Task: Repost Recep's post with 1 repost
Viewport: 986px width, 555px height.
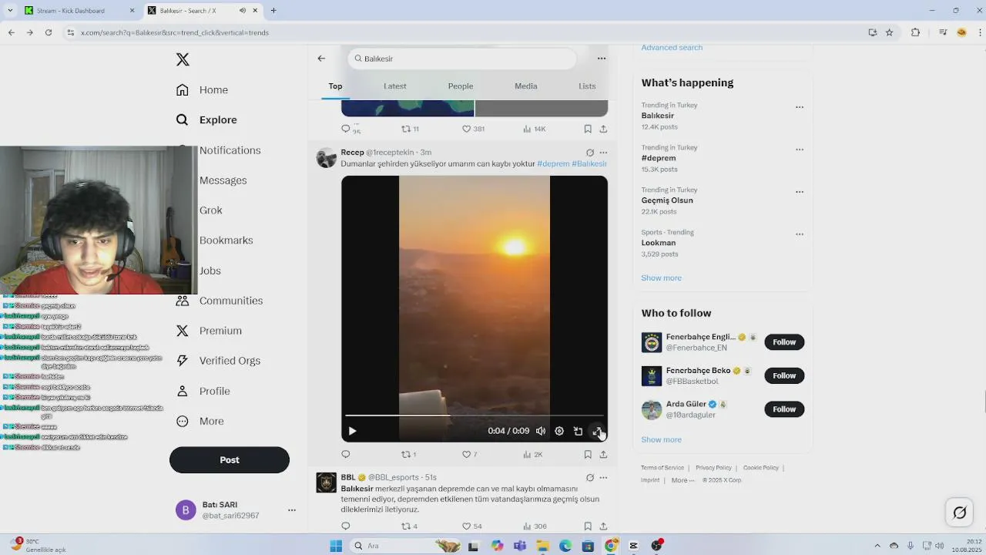Action: [x=409, y=454]
